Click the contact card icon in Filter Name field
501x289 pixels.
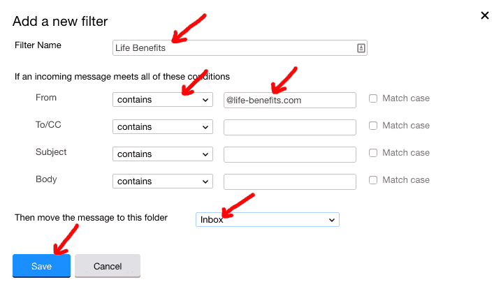point(361,48)
